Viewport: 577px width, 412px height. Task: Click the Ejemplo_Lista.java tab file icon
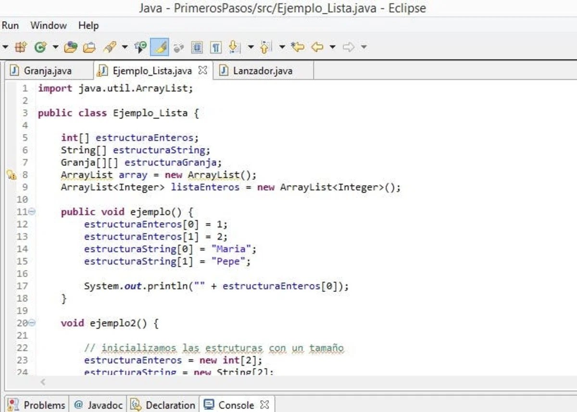pyautogui.click(x=102, y=71)
